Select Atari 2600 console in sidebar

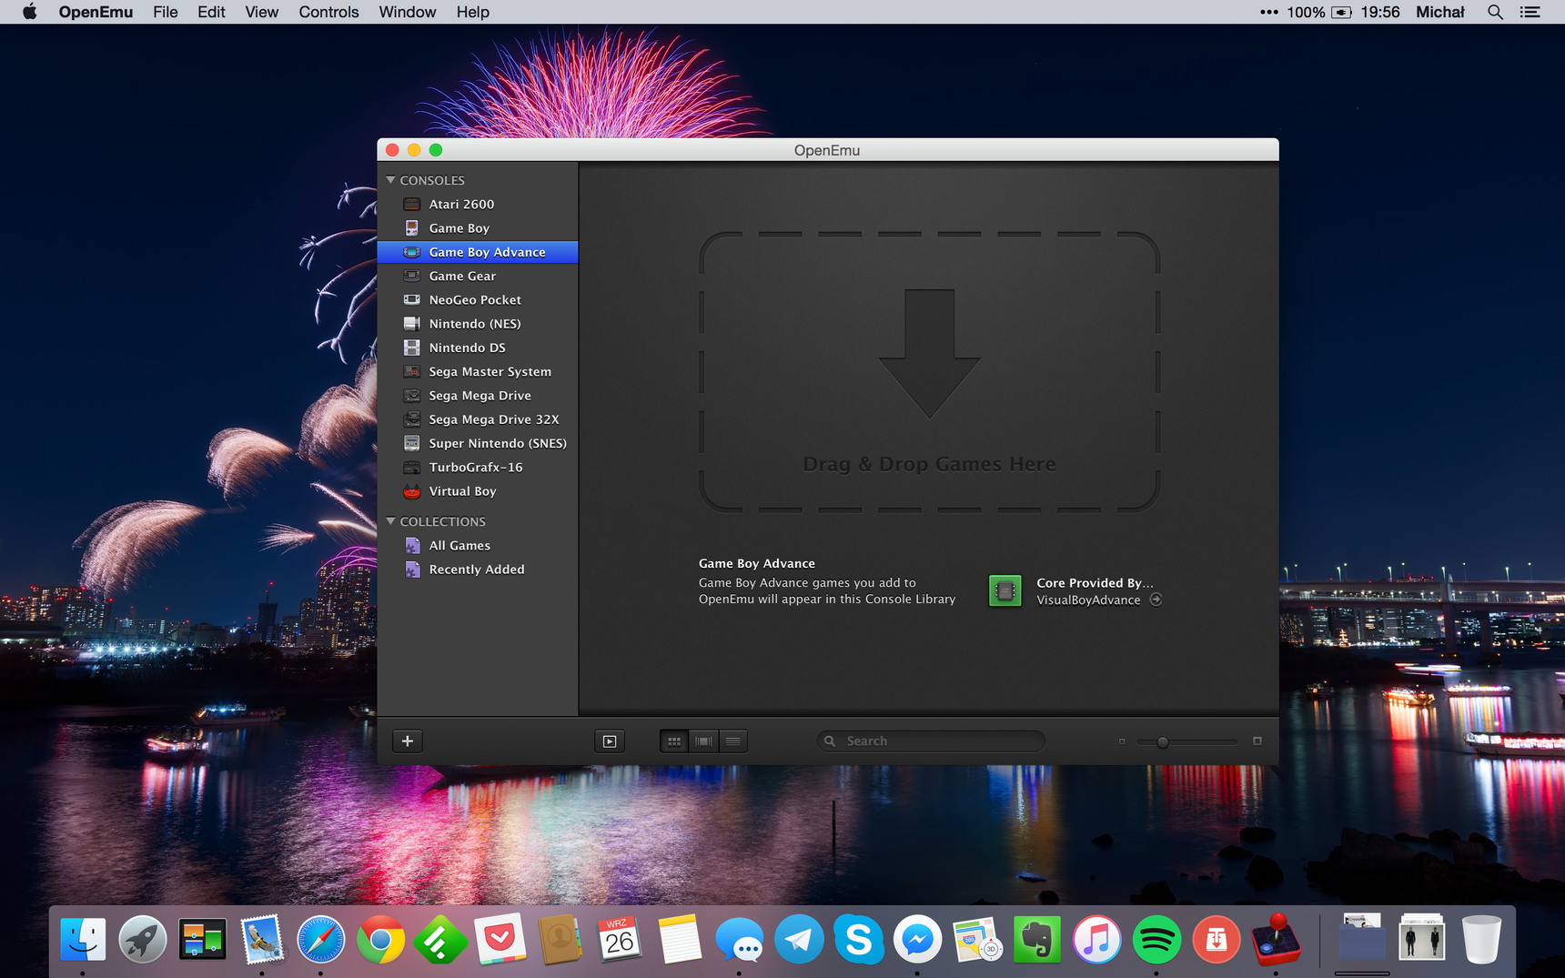478,204
